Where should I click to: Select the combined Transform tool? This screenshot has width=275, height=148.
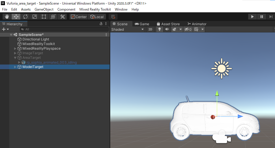[53, 17]
